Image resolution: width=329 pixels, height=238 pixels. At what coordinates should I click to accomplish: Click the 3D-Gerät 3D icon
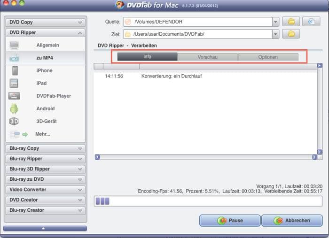(x=14, y=121)
